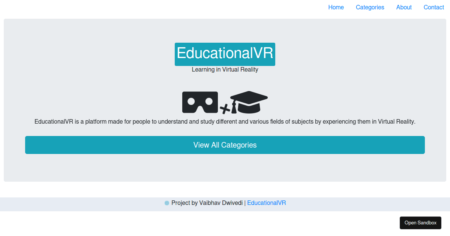Viewport: 450px width, 236px height.
Task: Click the left lens of the VR headset icon
Action: coord(191,101)
